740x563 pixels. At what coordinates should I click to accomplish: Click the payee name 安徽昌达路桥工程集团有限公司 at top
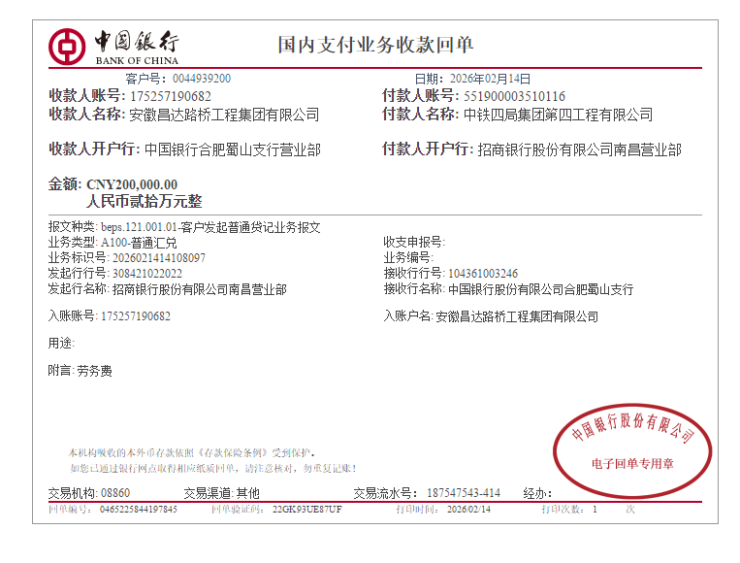click(x=224, y=115)
